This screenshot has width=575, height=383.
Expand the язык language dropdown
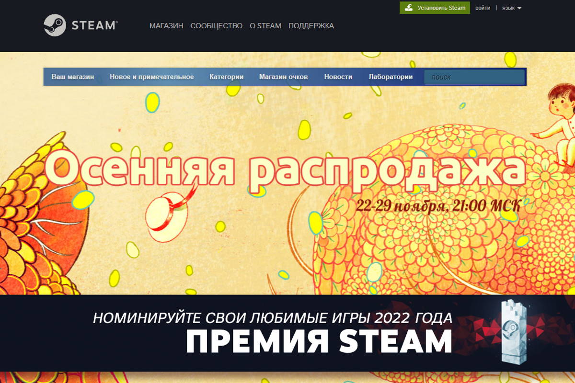(511, 8)
